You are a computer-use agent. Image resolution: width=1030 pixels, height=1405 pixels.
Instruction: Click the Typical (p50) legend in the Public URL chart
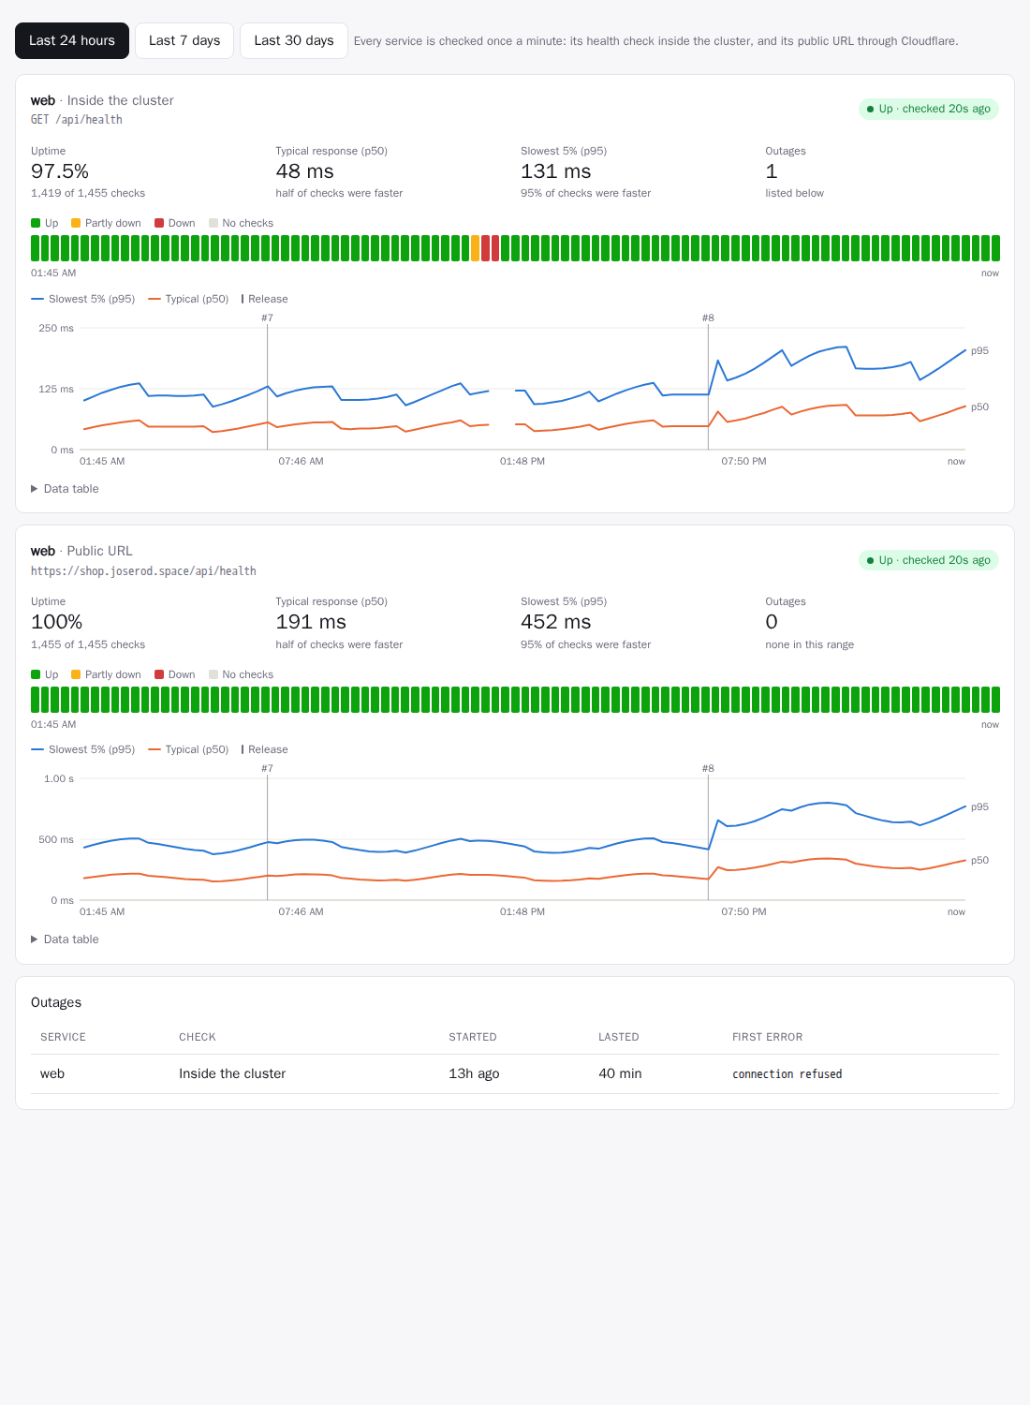188,749
